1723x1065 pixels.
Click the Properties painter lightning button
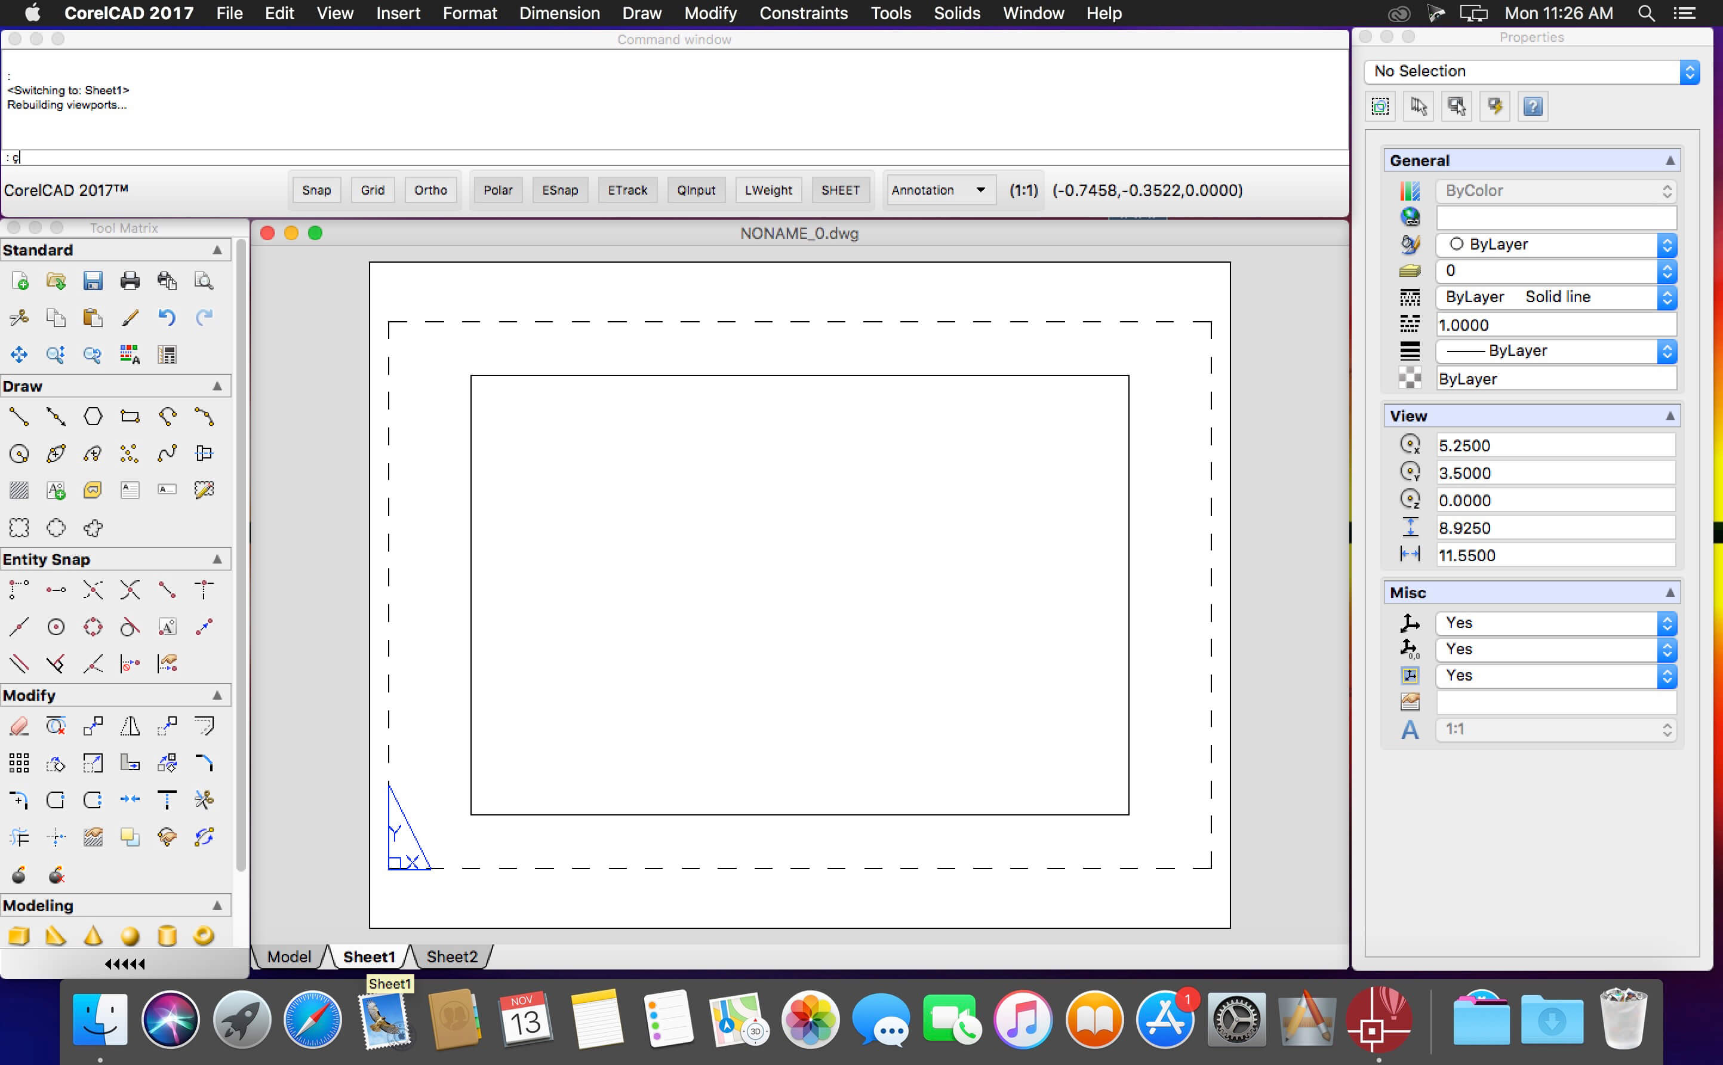point(1495,106)
